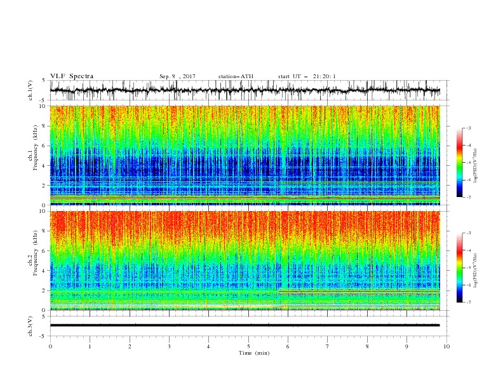Click the time axis tick label "10"
Viewport: 503px width, 389px height.
(446, 346)
